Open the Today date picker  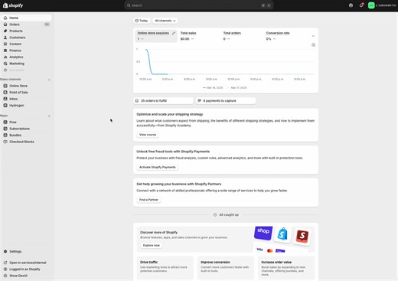pyautogui.click(x=142, y=21)
